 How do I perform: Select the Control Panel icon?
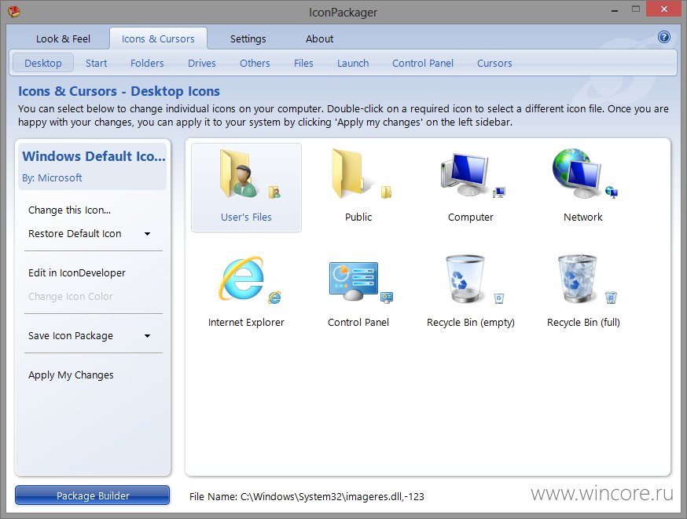click(353, 281)
